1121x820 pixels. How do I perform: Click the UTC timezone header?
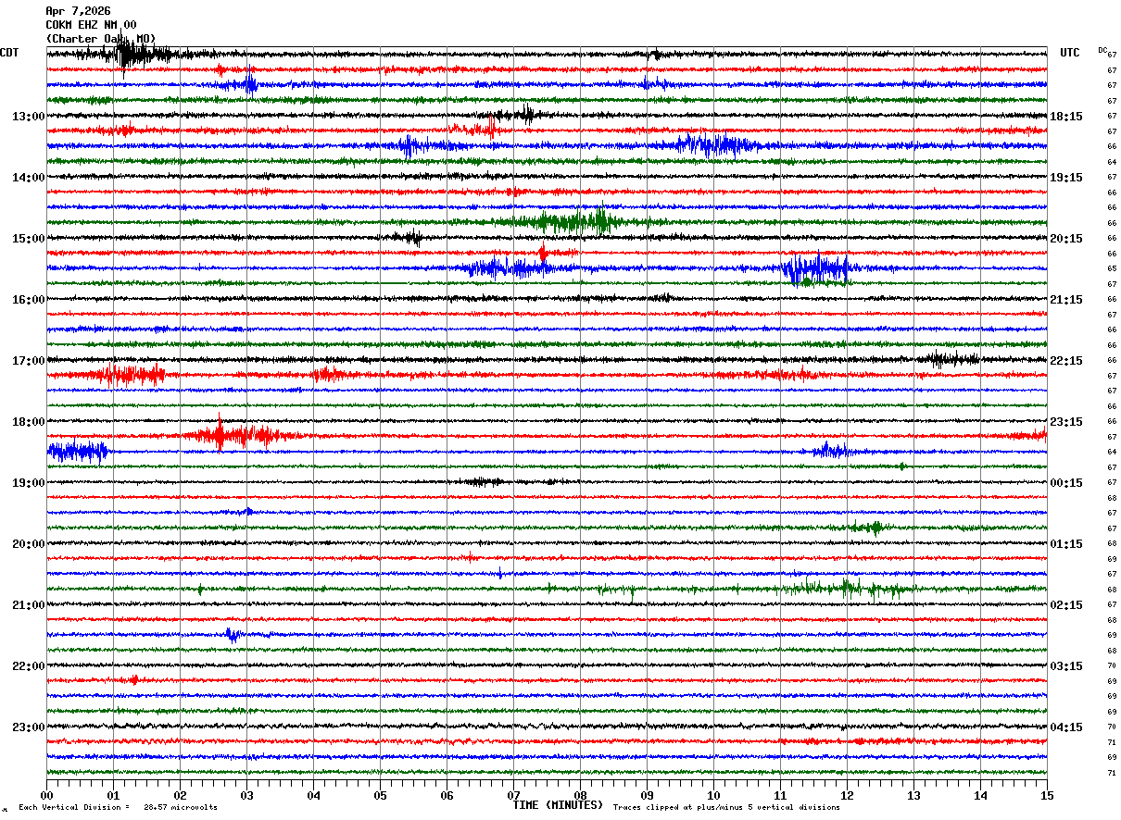pyautogui.click(x=1069, y=53)
